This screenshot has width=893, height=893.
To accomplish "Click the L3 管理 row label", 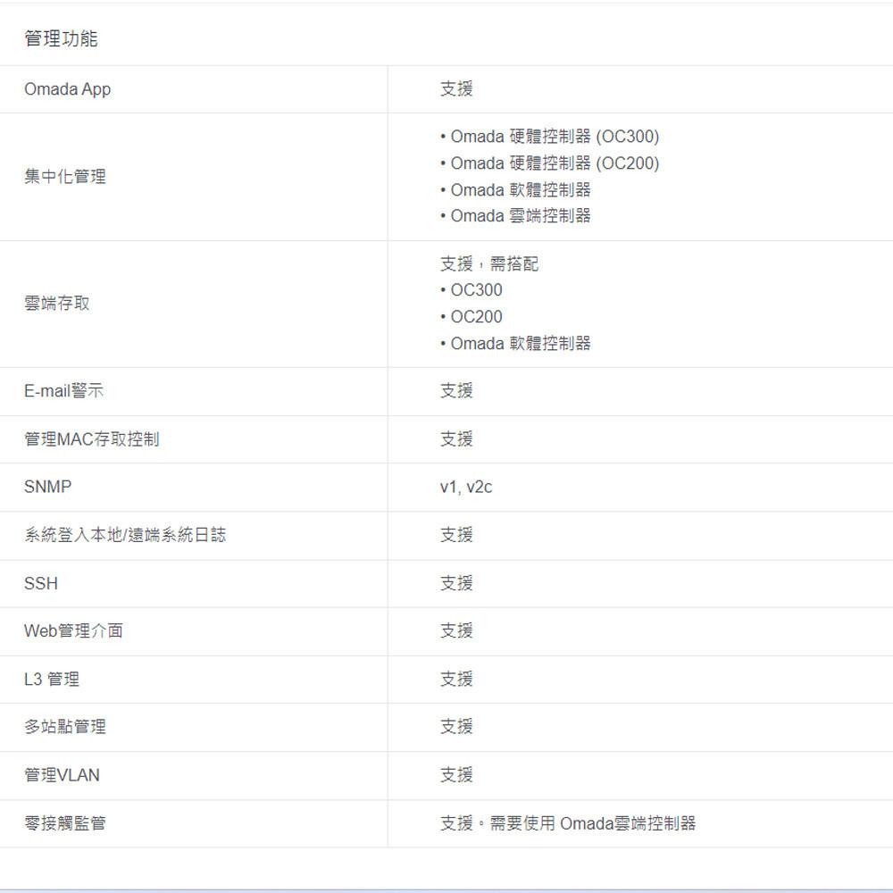I will pyautogui.click(x=51, y=679).
